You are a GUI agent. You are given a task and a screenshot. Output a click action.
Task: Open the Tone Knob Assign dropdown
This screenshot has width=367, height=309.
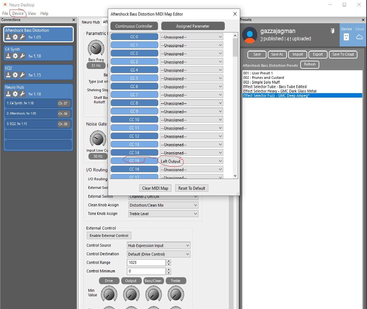pyautogui.click(x=163, y=214)
